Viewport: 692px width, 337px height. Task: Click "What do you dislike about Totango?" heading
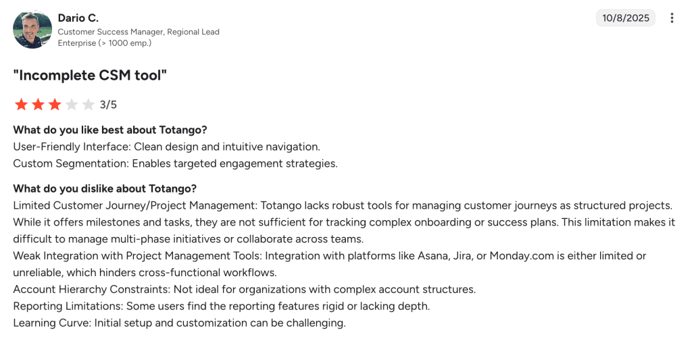tap(105, 189)
